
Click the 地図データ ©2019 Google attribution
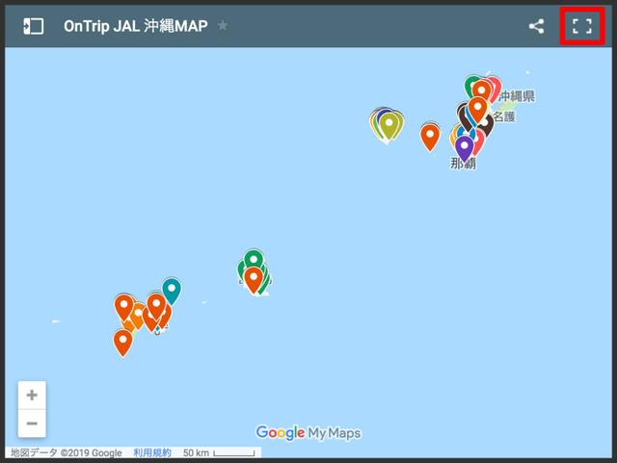pos(67,452)
